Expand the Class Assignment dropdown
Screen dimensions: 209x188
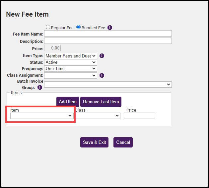pos(70,75)
